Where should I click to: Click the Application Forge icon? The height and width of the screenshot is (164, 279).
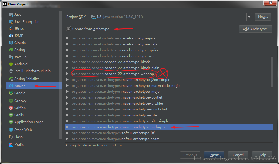coord(11,122)
